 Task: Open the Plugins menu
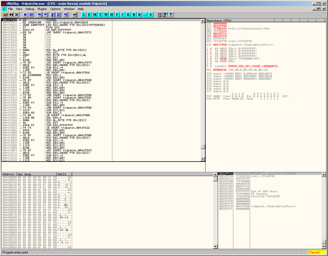[x=42, y=9]
